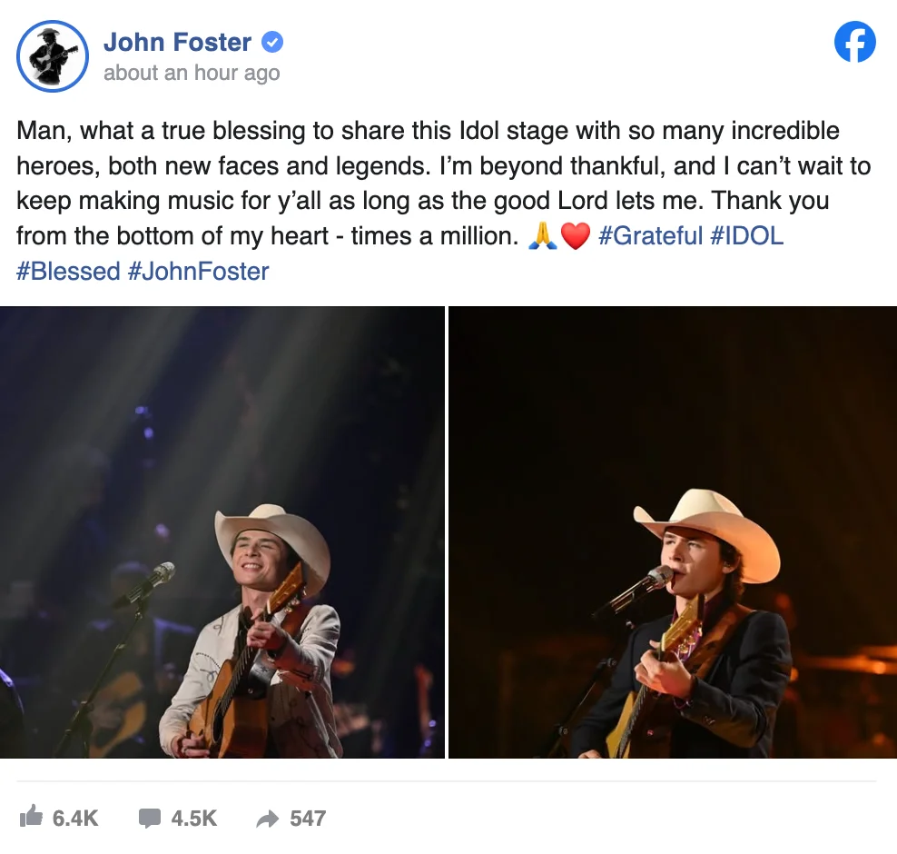Open the #Grateful hashtag
The image size is (897, 854).
651,236
